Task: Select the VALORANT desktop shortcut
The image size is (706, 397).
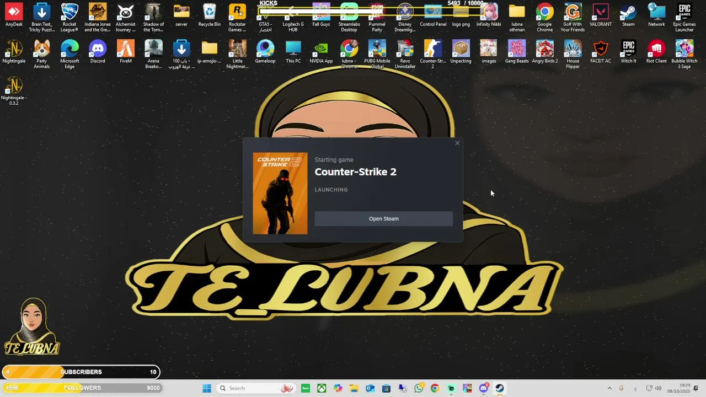Action: pyautogui.click(x=601, y=16)
